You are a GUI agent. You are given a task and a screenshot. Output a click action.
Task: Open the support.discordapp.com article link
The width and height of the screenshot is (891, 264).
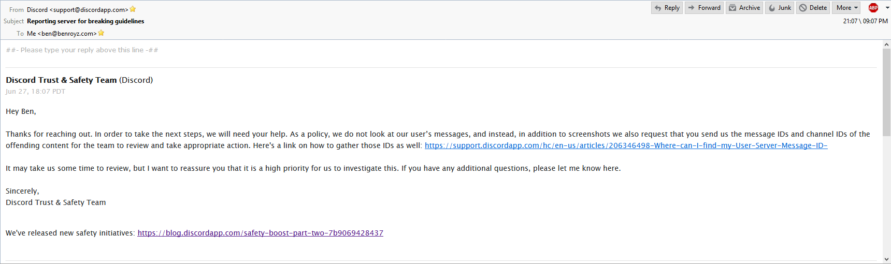[x=626, y=145]
